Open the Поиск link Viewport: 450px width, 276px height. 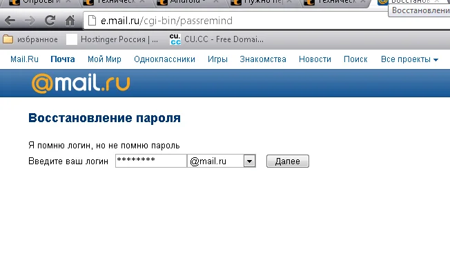[355, 59]
